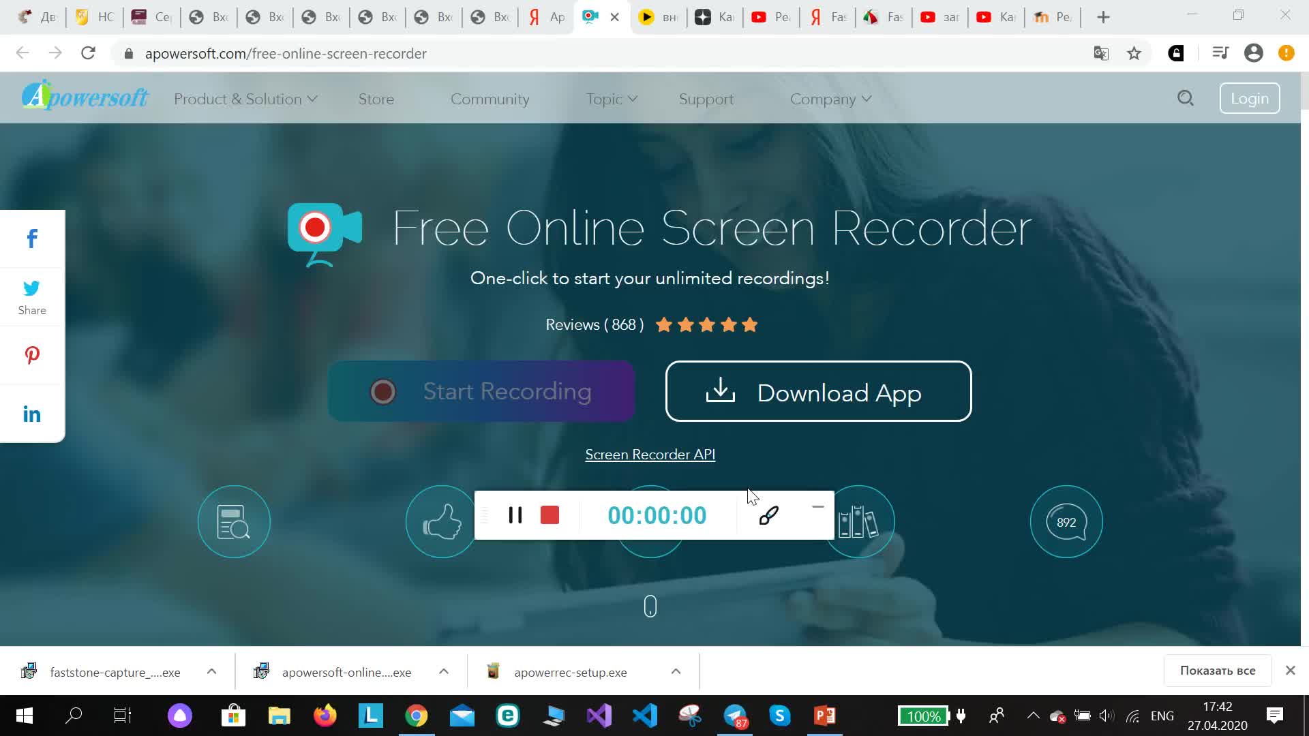Pin page on Pinterest
This screenshot has height=736, width=1309.
coord(32,355)
